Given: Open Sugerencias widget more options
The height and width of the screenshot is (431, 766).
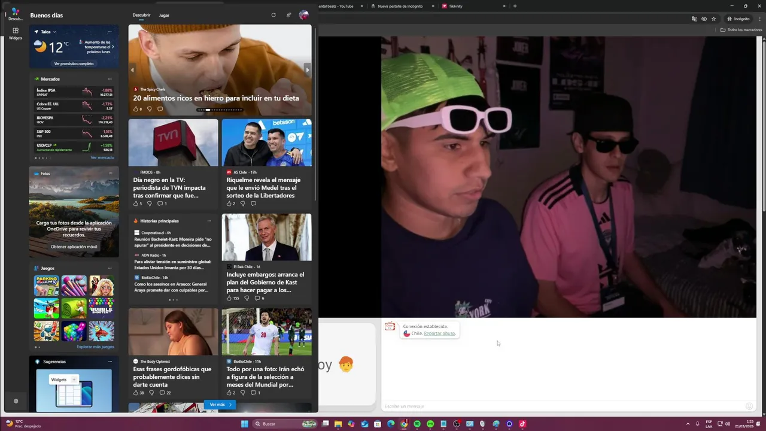Looking at the screenshot, I should 110,362.
